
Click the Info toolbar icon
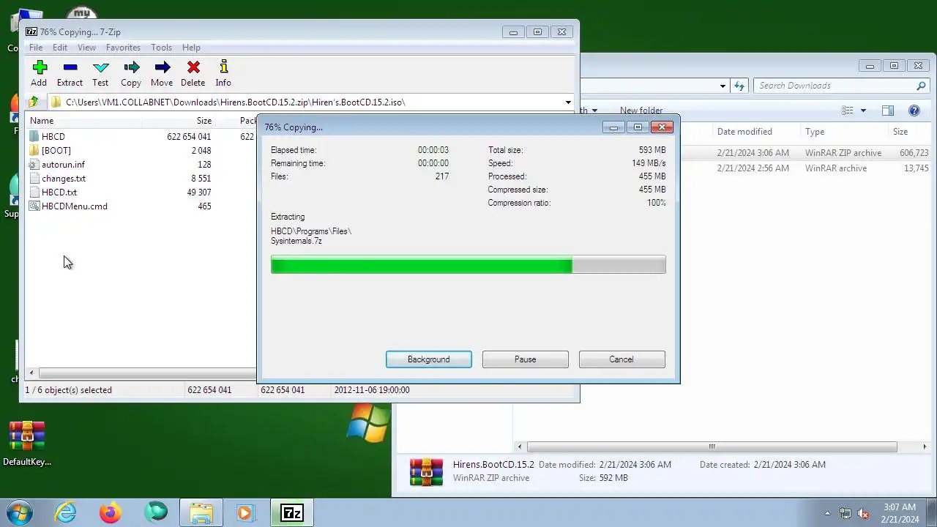(223, 68)
